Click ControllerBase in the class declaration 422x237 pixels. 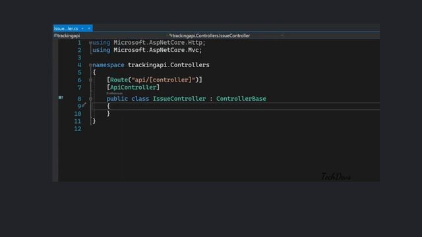click(x=241, y=99)
